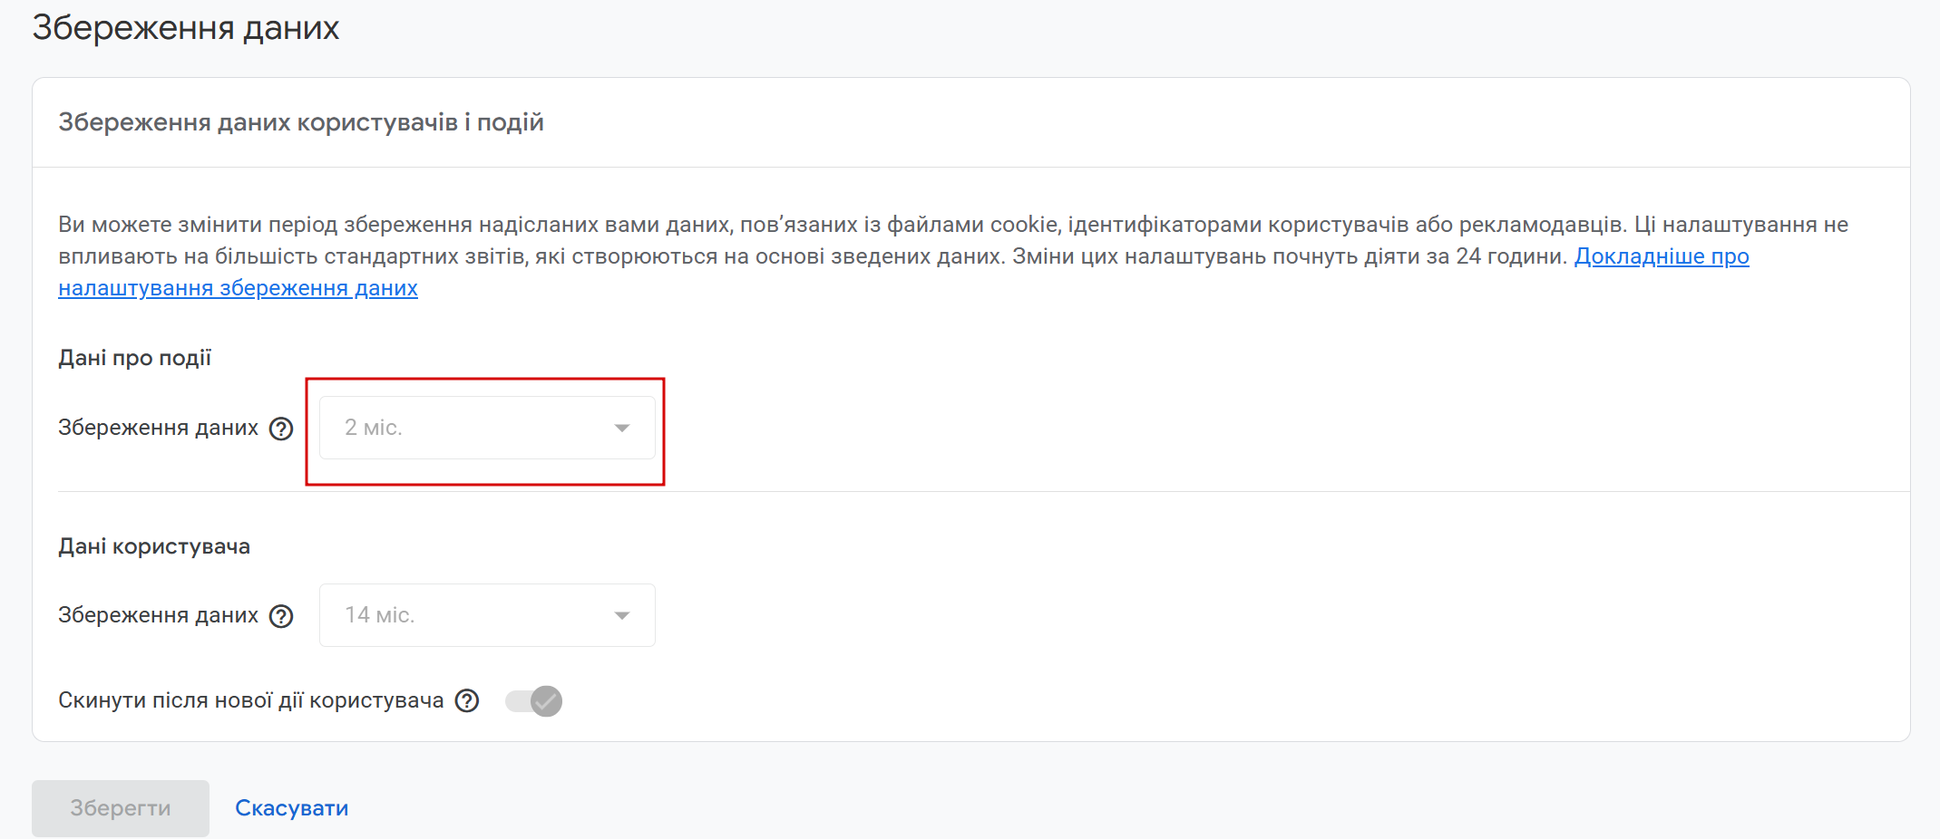Click 'Збереження даних' label under 'Дані користувача'
Viewport: 1940px width, 839px height.
coord(159,615)
